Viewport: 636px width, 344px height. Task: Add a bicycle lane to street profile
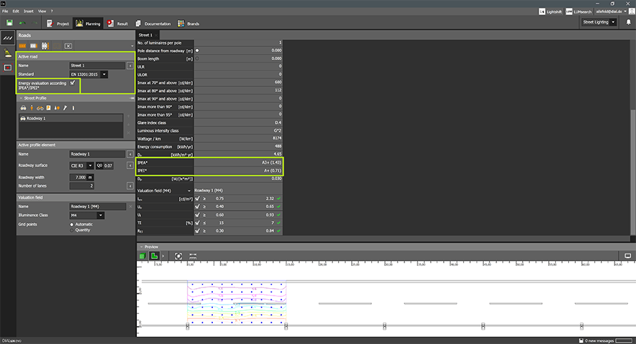click(x=40, y=108)
